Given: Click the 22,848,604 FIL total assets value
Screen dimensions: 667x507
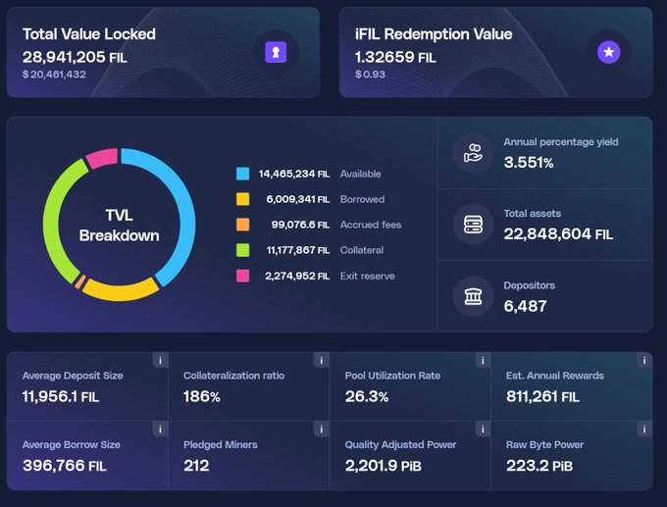Looking at the screenshot, I should pos(558,234).
